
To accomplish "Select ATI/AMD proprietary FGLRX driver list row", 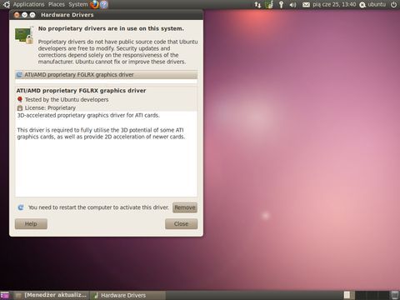I will (x=106, y=75).
